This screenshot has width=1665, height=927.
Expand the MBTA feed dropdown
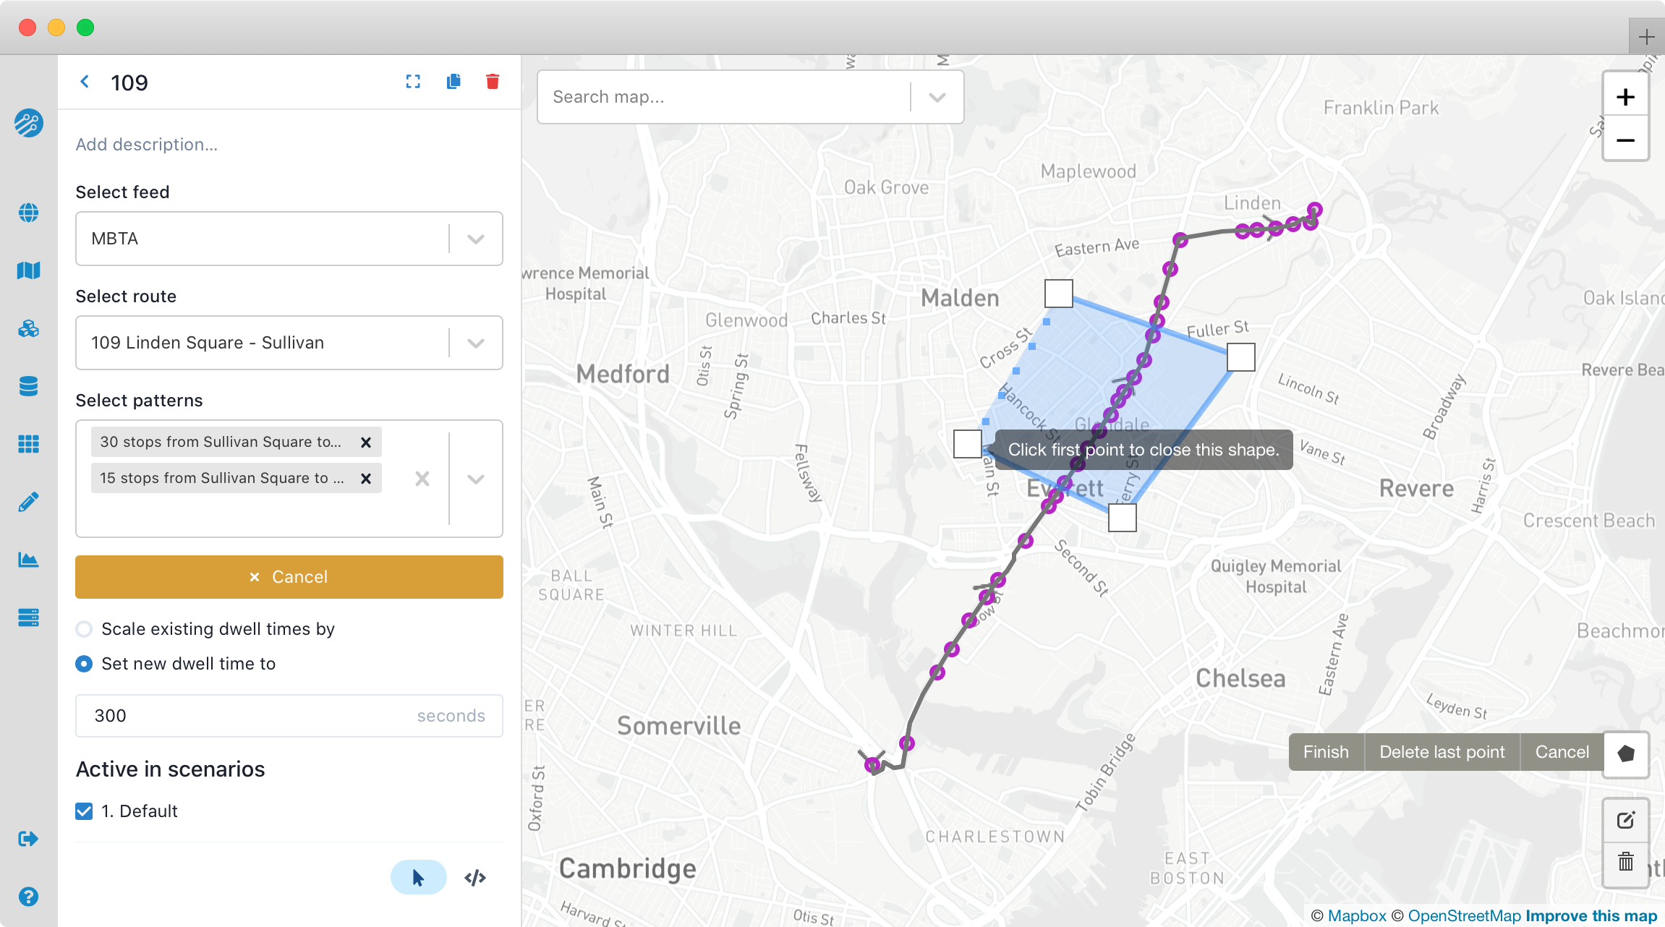(x=475, y=239)
